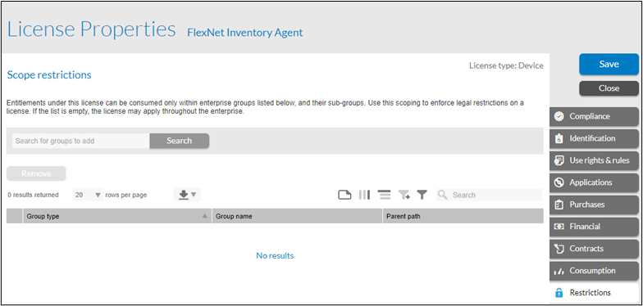Open the column chooser icon
The height and width of the screenshot is (306, 643).
(x=364, y=195)
